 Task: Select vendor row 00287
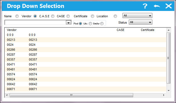pyautogui.click(x=85, y=55)
